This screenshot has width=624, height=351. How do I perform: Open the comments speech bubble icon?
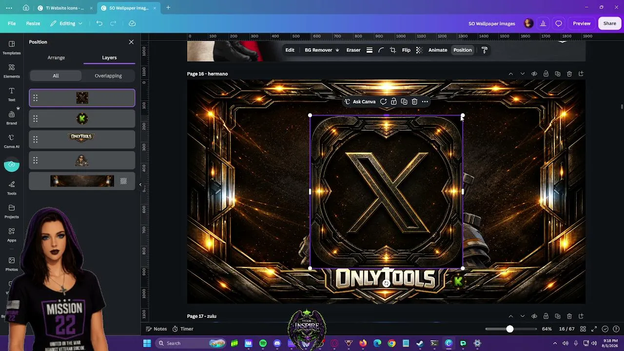pyautogui.click(x=559, y=23)
